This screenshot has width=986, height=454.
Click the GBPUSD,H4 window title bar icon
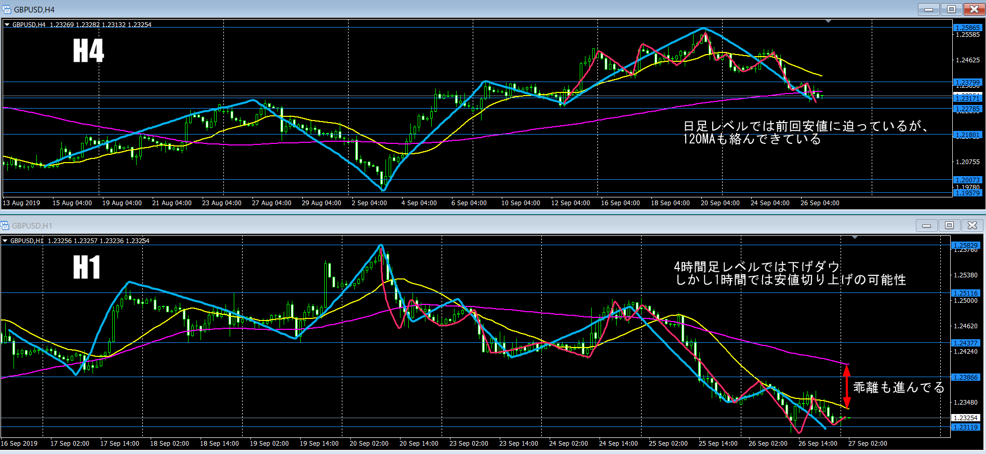pyautogui.click(x=7, y=9)
